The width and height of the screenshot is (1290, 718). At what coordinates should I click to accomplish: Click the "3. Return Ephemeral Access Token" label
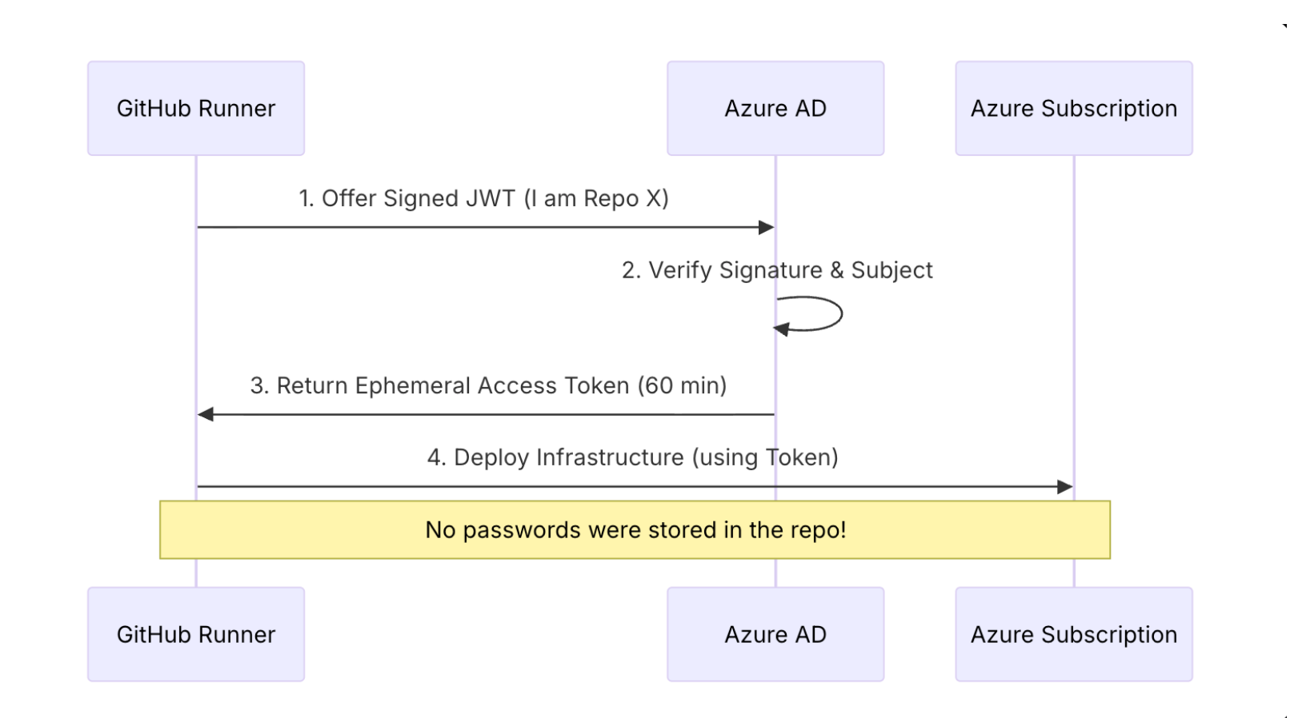coord(488,385)
